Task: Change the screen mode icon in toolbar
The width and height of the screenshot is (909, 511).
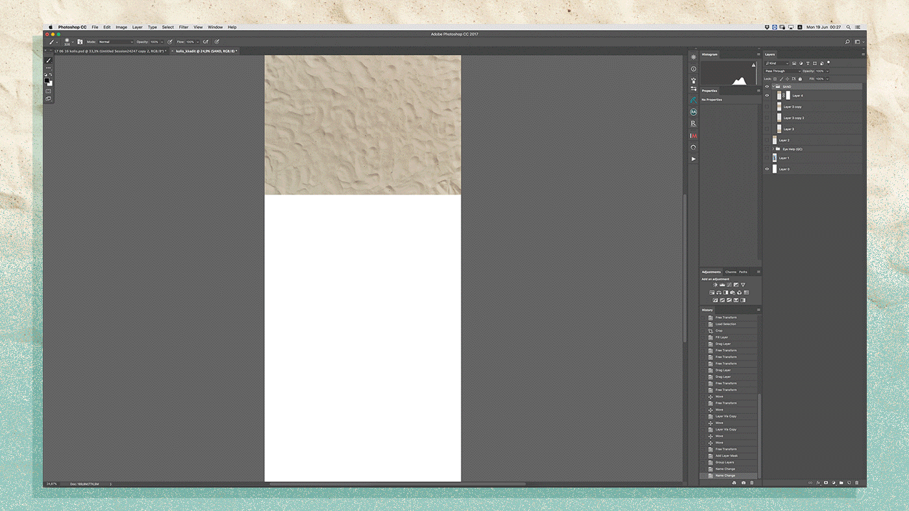Action: tap(48, 99)
